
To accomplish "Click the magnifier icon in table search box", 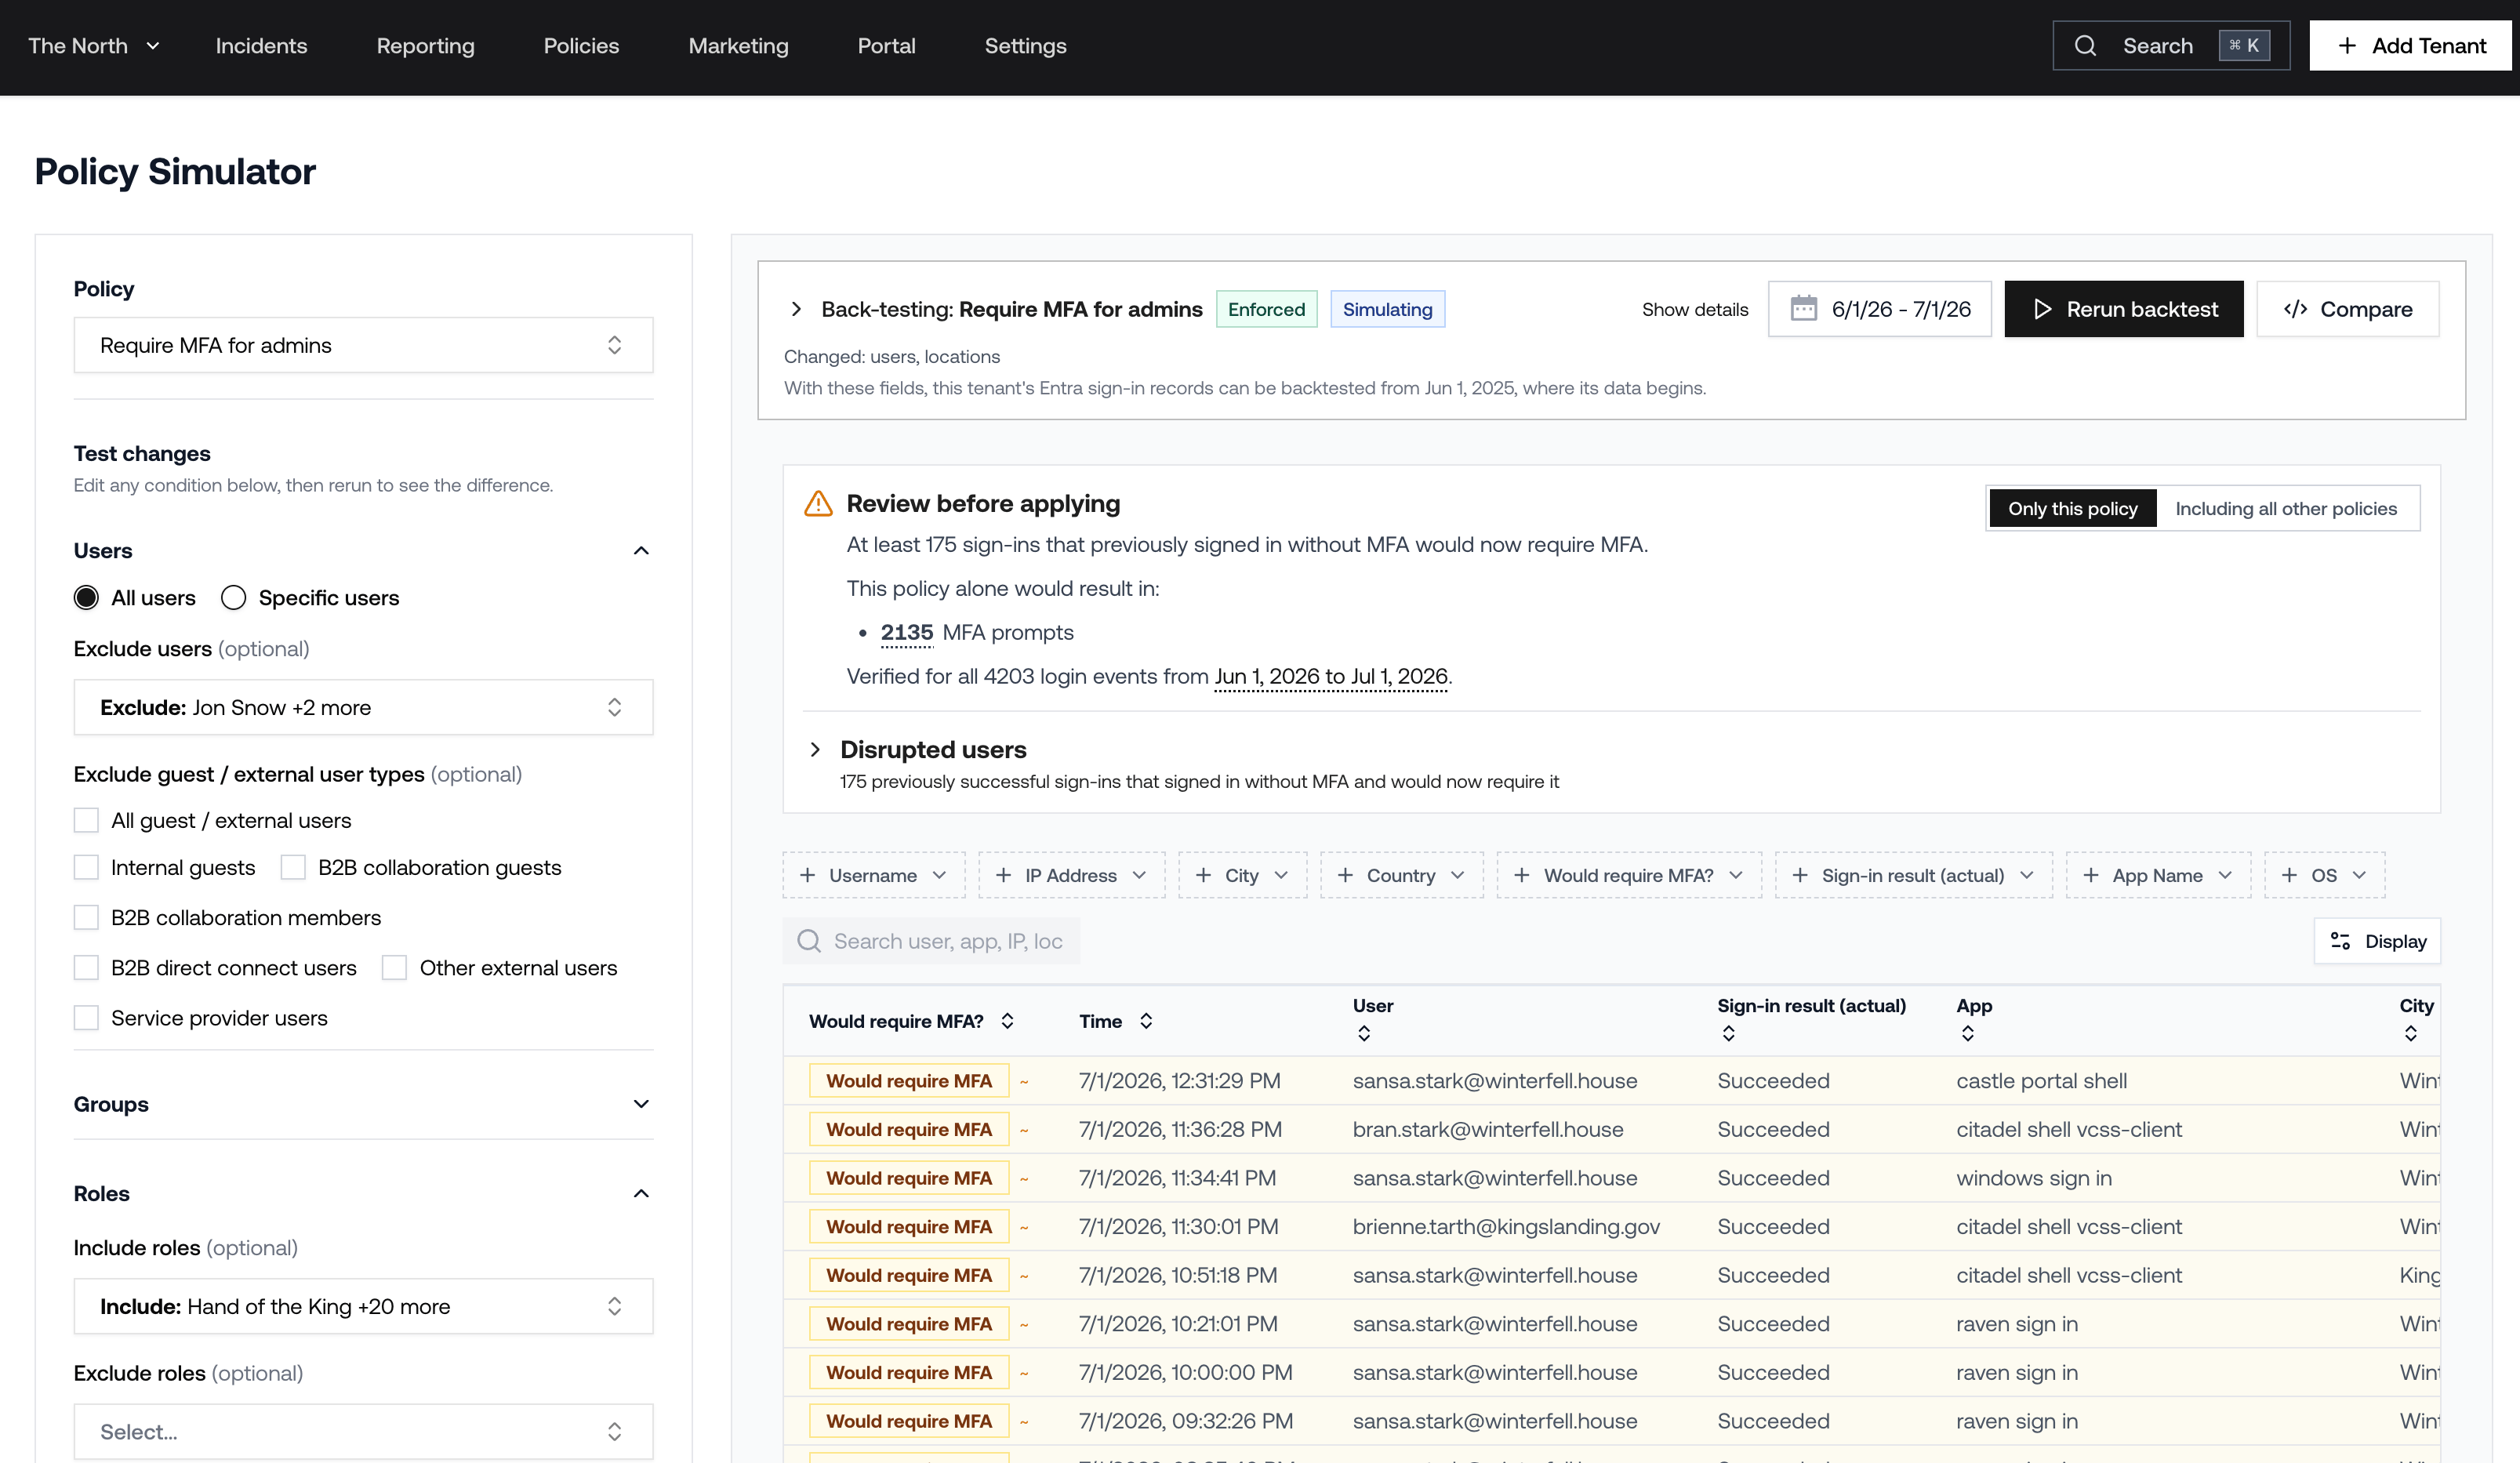I will pos(808,941).
